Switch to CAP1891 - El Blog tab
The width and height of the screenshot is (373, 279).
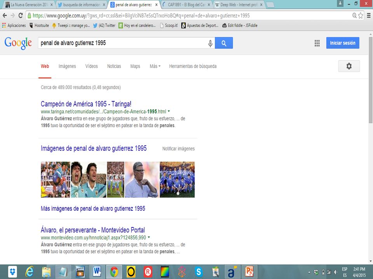(x=187, y=5)
